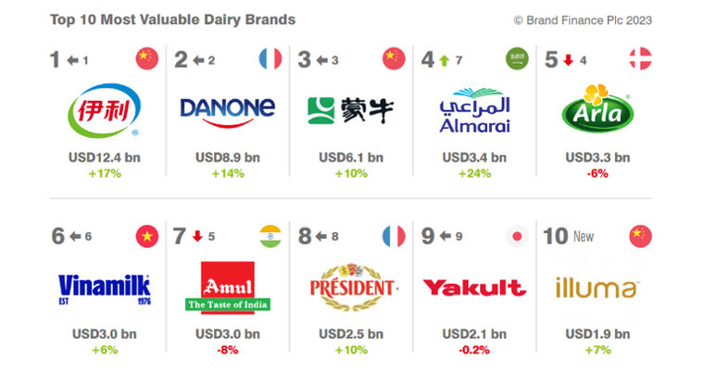Click the New label beside rank 10
The height and width of the screenshot is (371, 704).
point(584,237)
